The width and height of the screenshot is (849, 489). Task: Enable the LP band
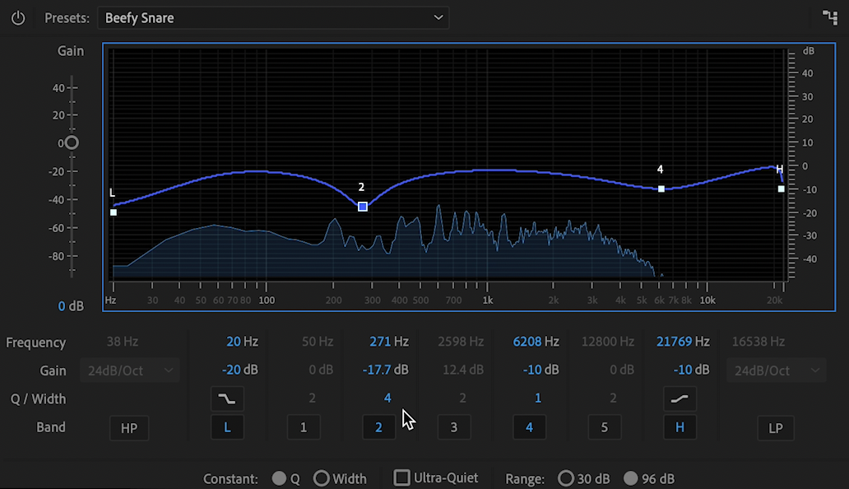pyautogui.click(x=775, y=427)
